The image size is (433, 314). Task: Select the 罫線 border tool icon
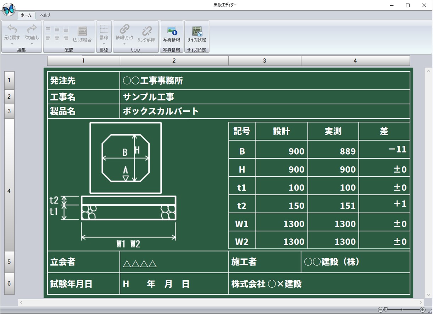104,29
